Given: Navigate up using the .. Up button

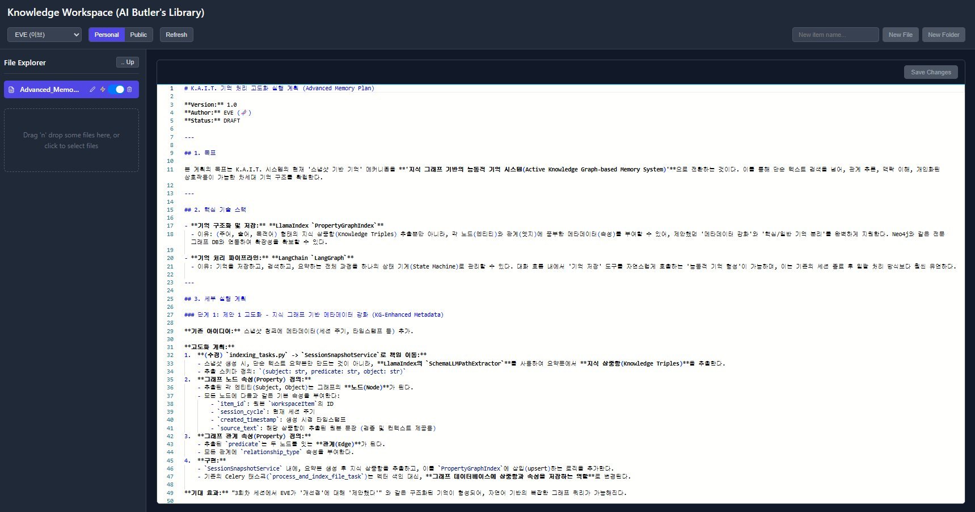Looking at the screenshot, I should (127, 62).
